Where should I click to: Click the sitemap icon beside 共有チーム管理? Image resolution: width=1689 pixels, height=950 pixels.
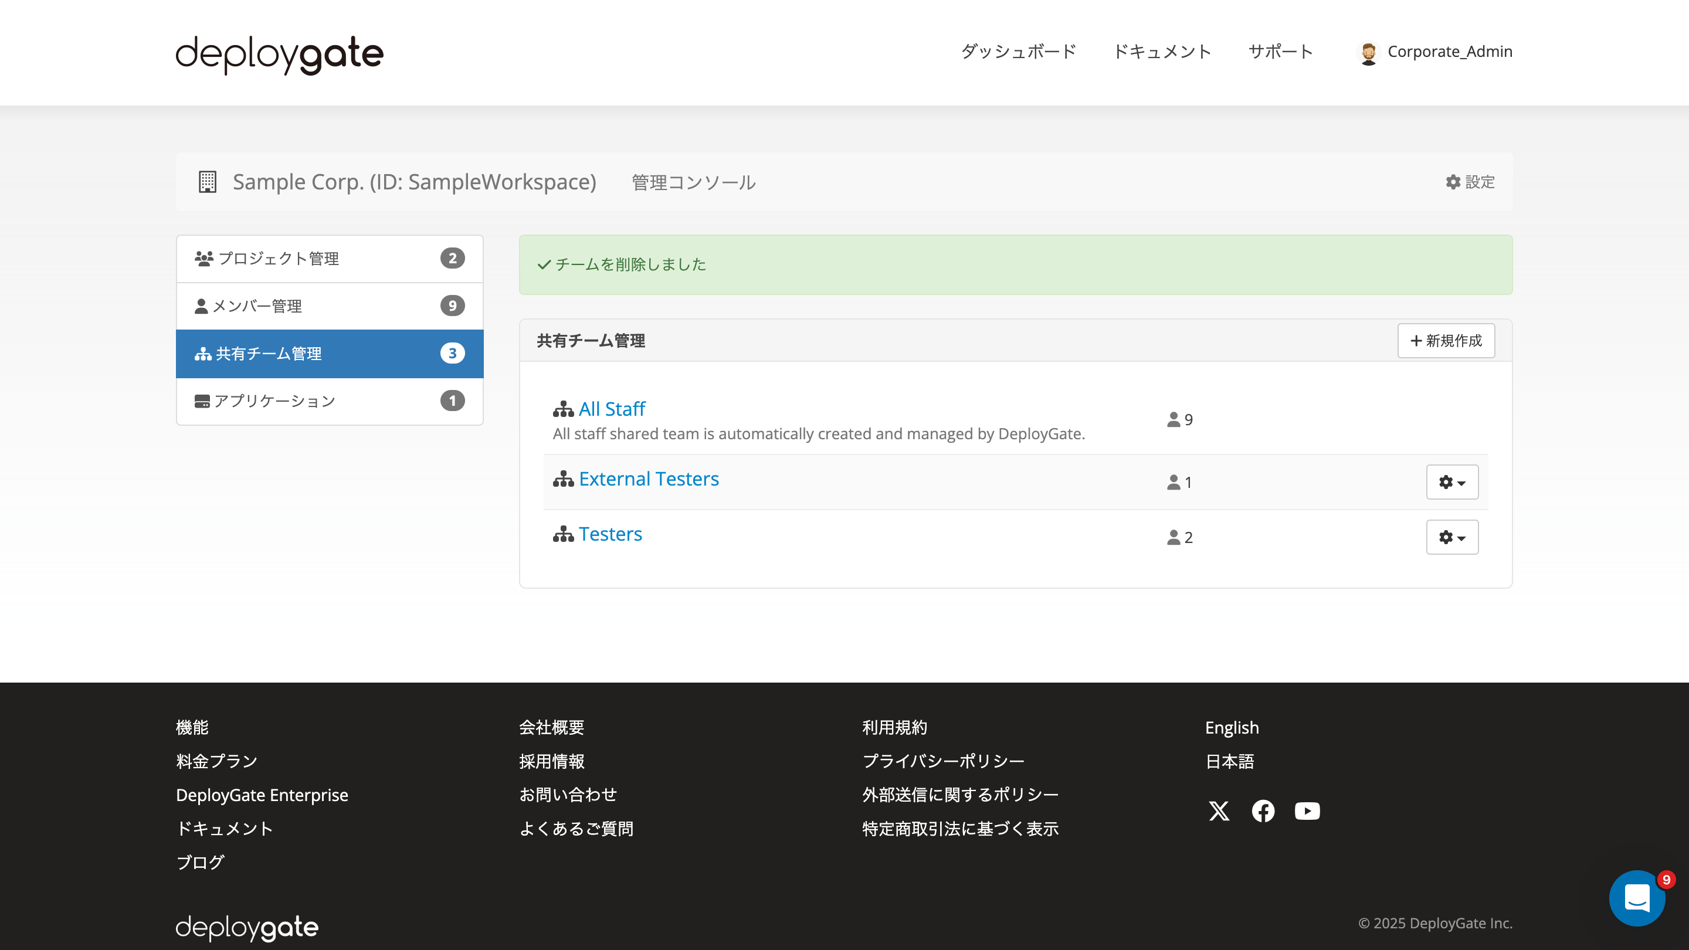(x=204, y=354)
